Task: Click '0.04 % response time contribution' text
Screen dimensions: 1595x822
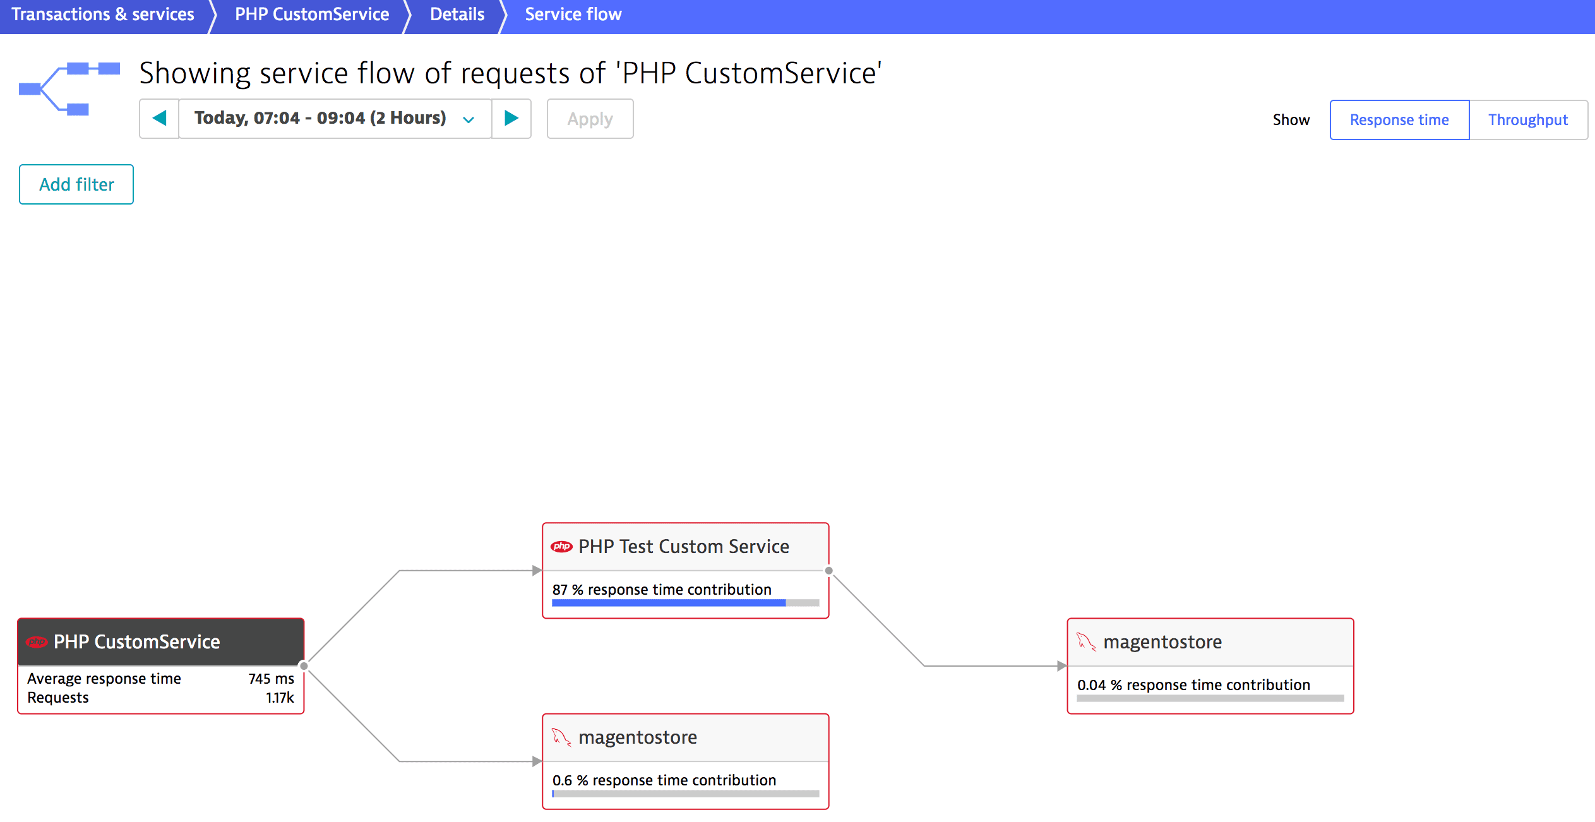Action: pyautogui.click(x=1193, y=685)
